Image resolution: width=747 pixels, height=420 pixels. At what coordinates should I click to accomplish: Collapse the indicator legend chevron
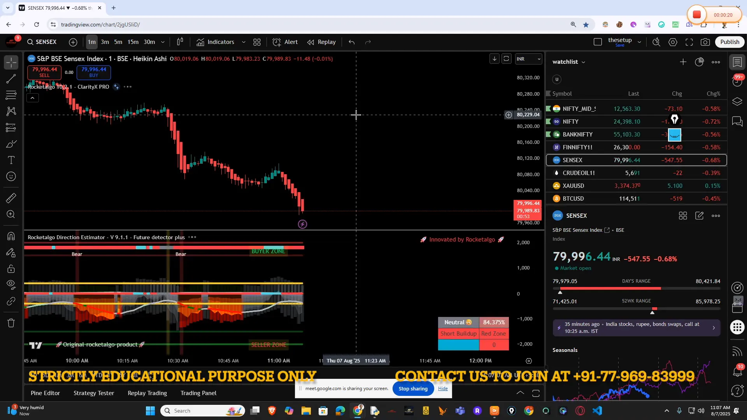(x=33, y=98)
